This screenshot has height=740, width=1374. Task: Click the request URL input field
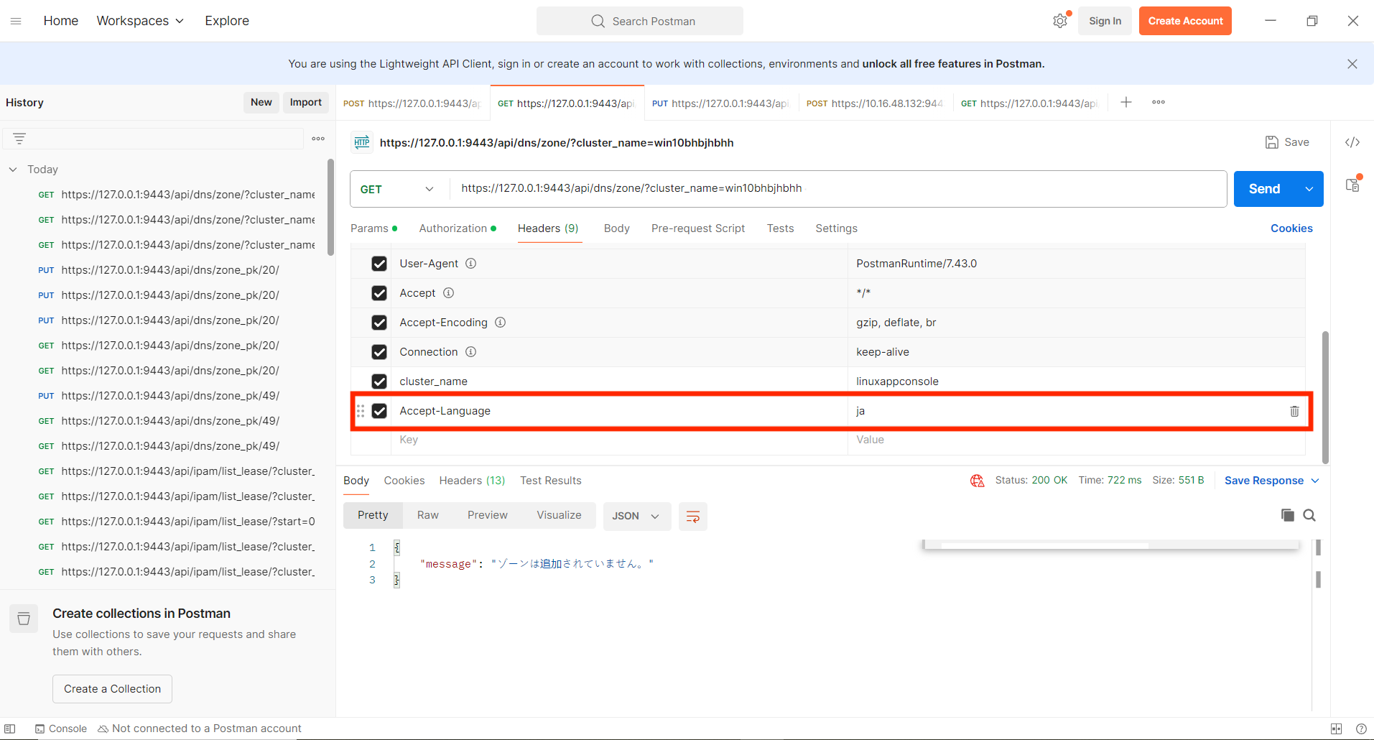[833, 188]
